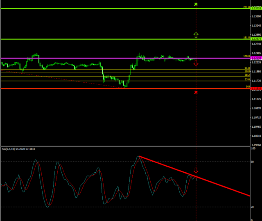Click the green X marker at top

pyautogui.click(x=196, y=4)
